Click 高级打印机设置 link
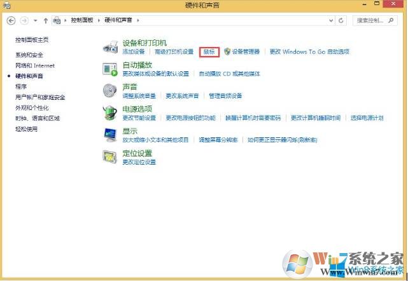The width and height of the screenshot is (408, 281). point(174,51)
